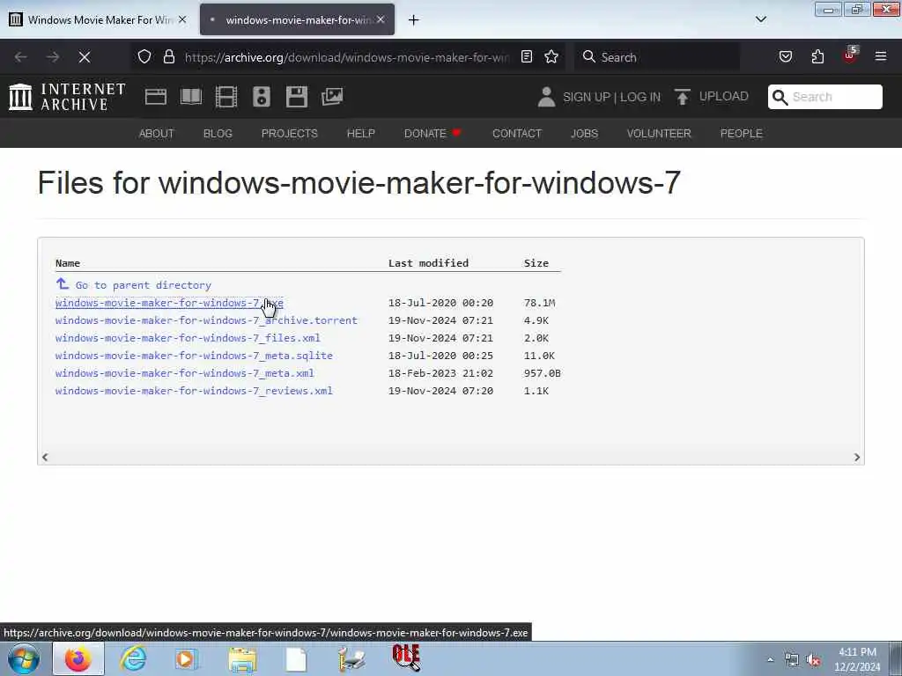The image size is (902, 676).
Task: Open the _meta.sqlite file link
Action: click(194, 356)
